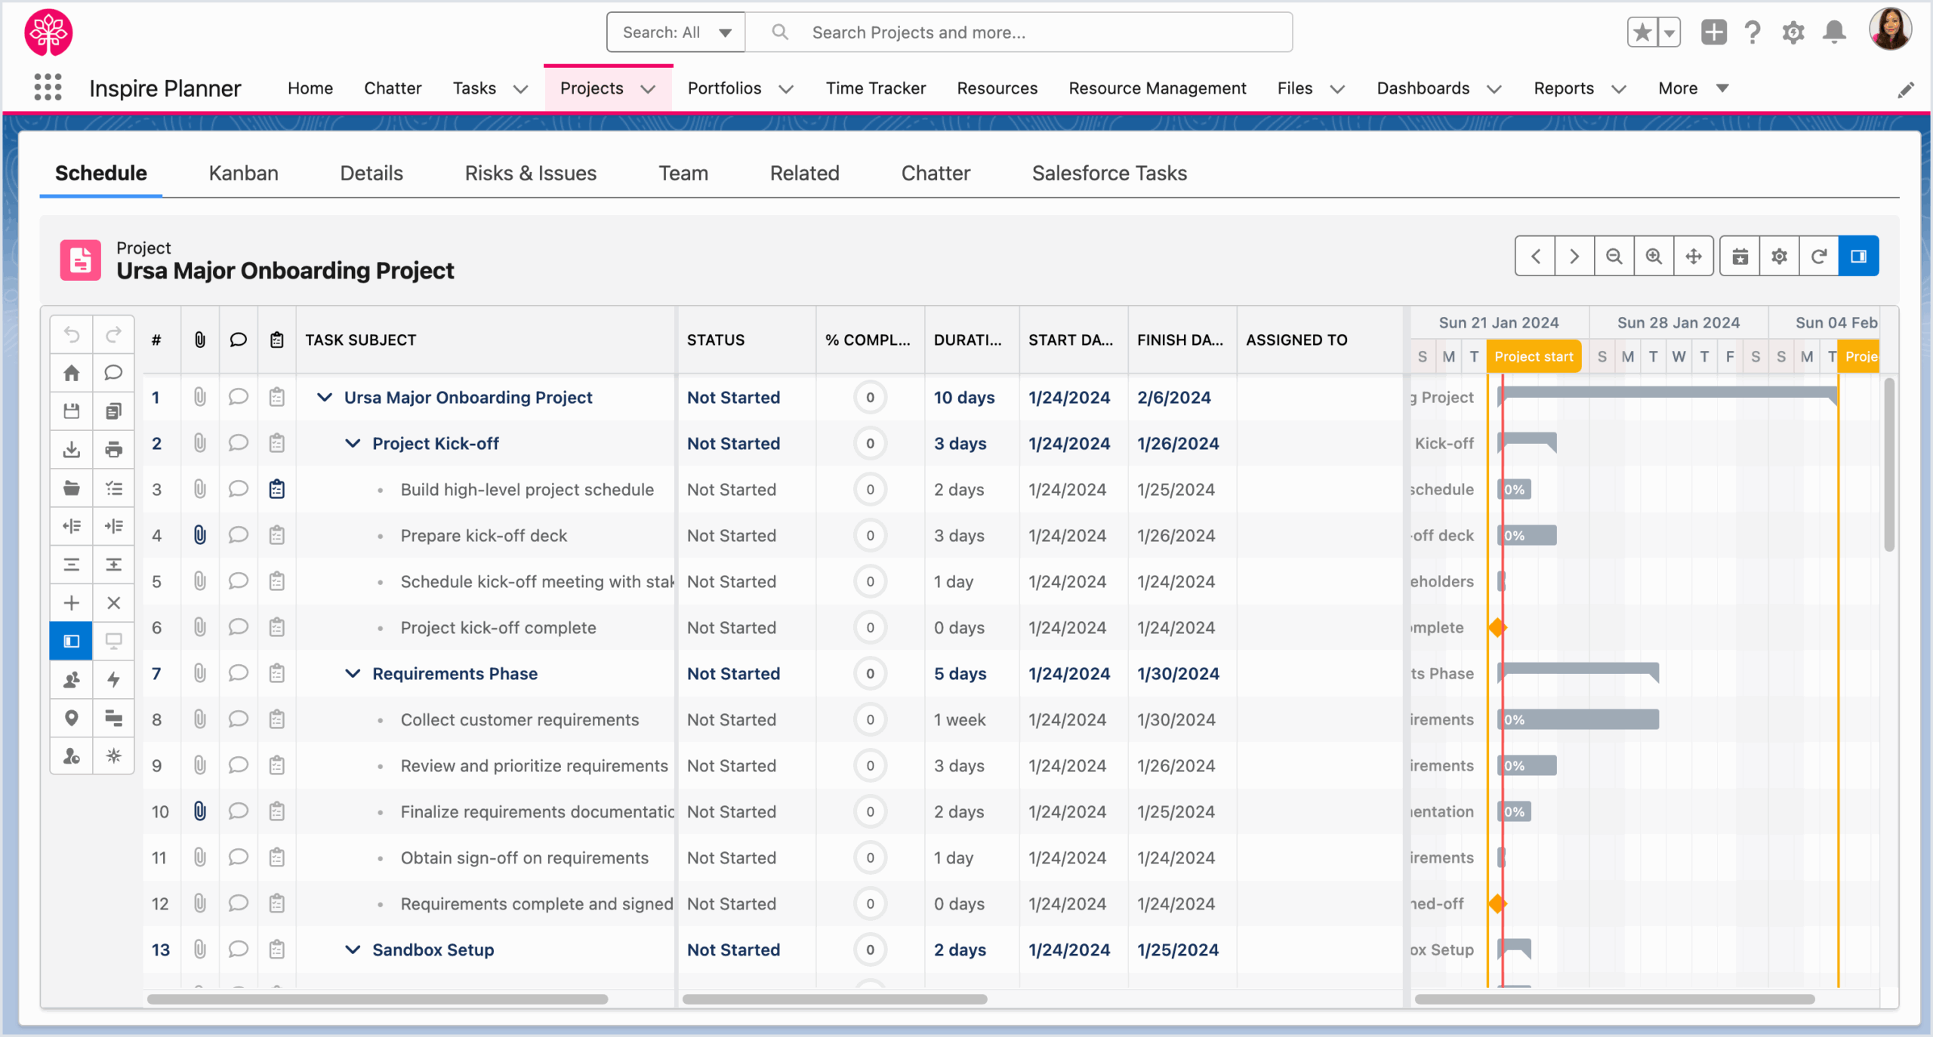Expand the More navigation menu

pos(1691,88)
